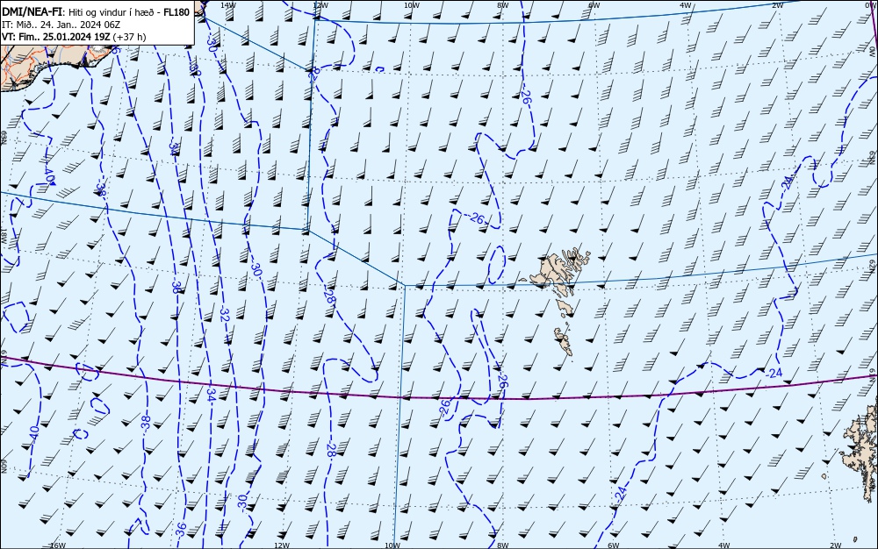Click the 2W label on the top edge
The height and width of the screenshot is (549, 878).
pyautogui.click(x=778, y=5)
